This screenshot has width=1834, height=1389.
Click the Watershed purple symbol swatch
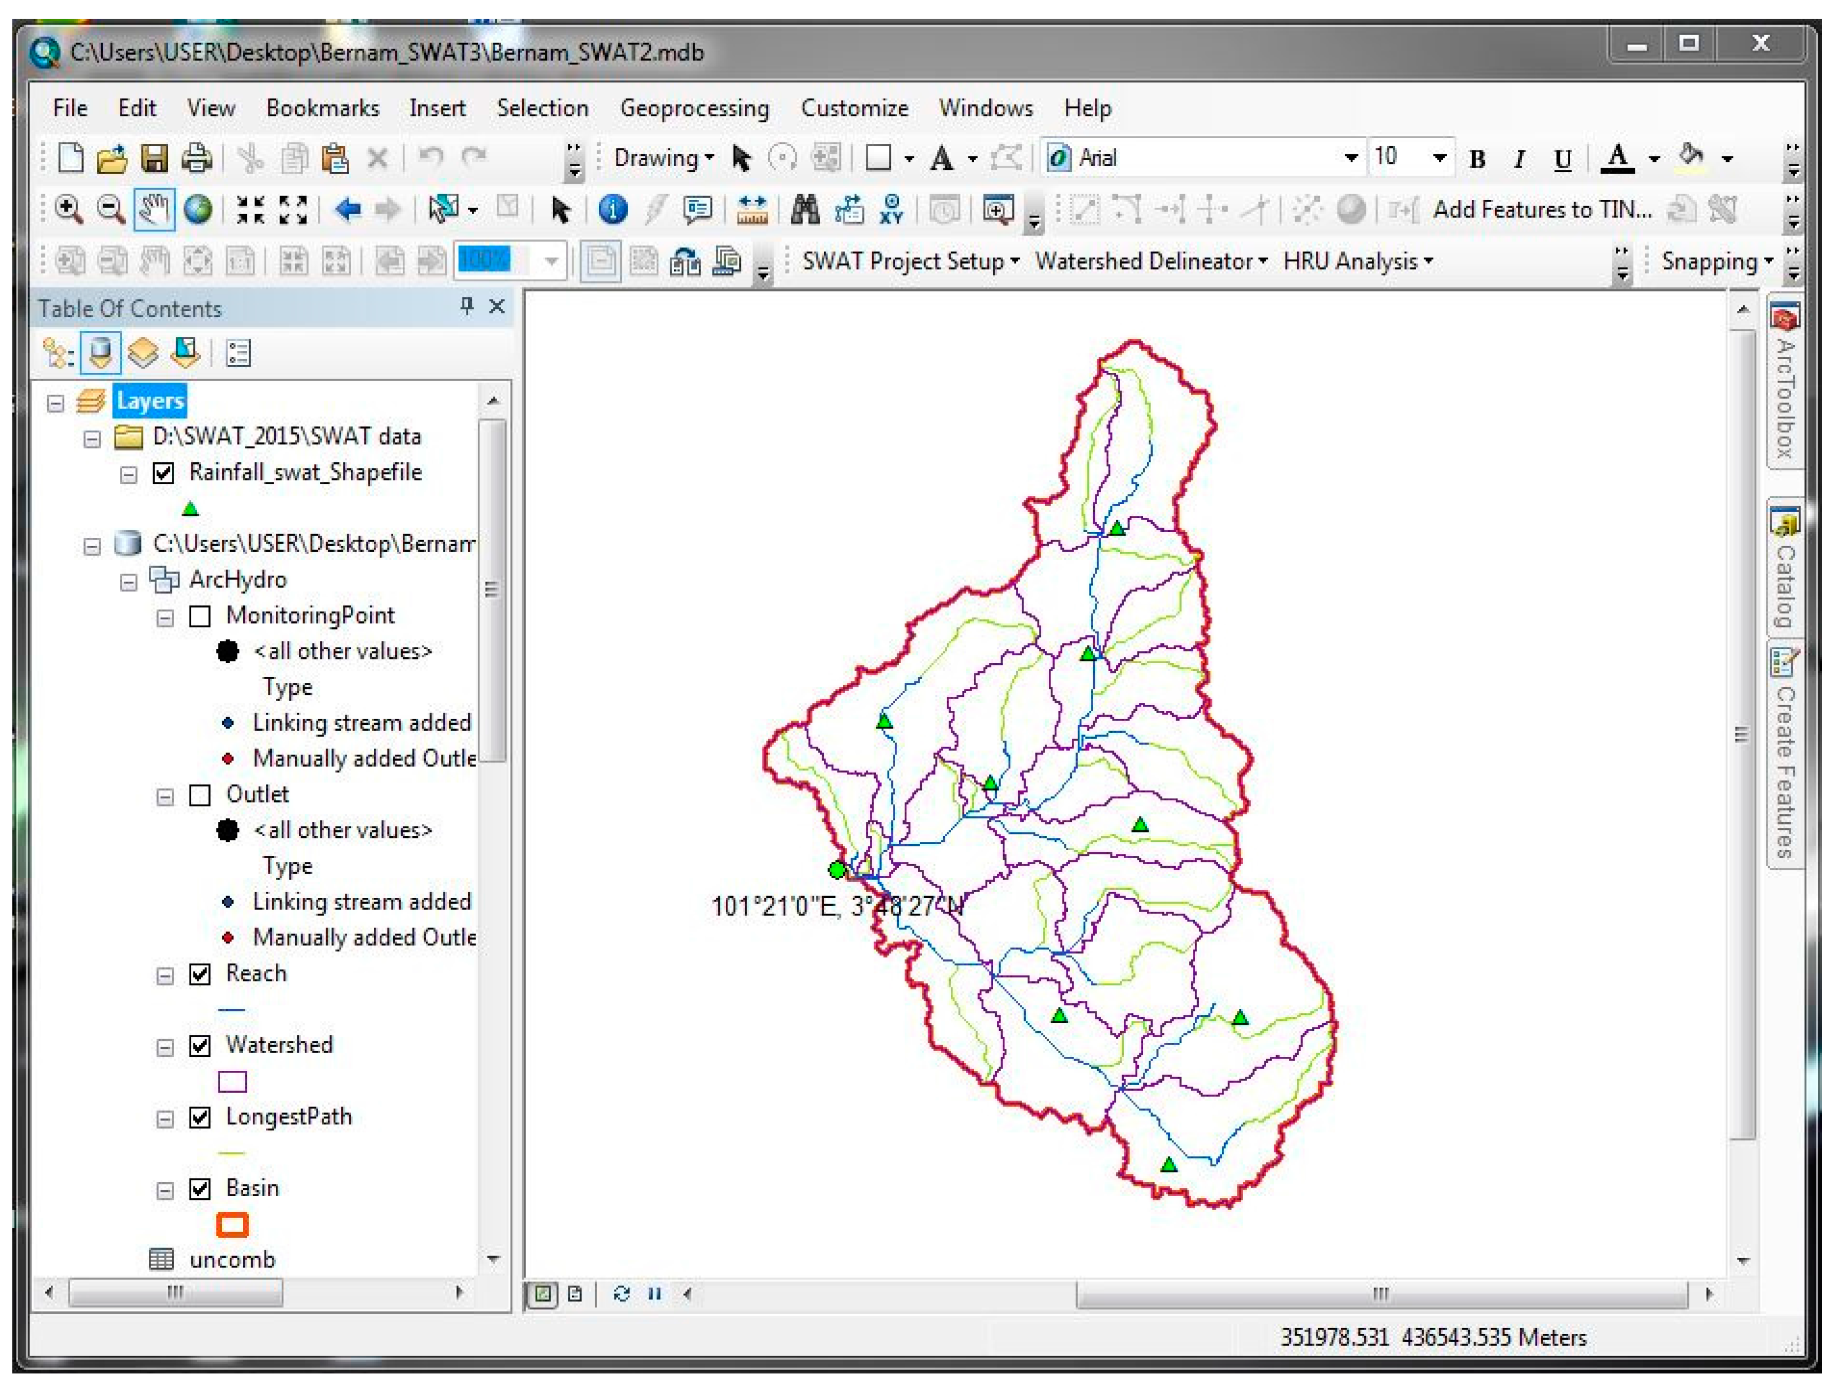232,1082
